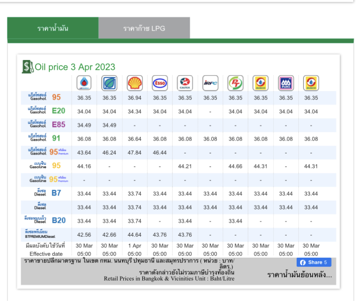Select the Gasohol 91 row label

(44, 138)
